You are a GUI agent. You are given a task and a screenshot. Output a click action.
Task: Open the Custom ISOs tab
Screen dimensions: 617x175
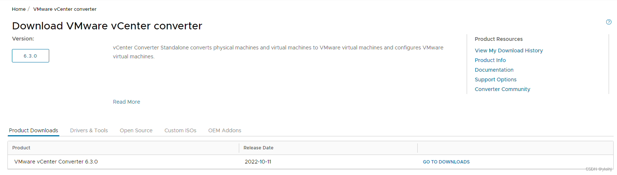point(180,130)
